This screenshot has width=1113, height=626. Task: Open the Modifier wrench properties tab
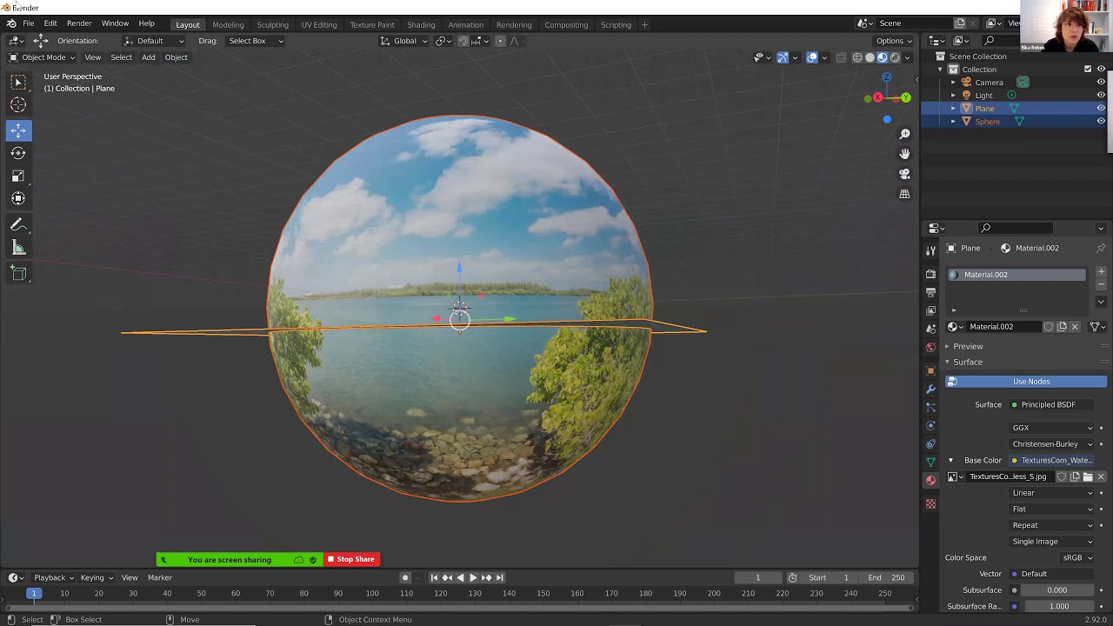tap(930, 389)
